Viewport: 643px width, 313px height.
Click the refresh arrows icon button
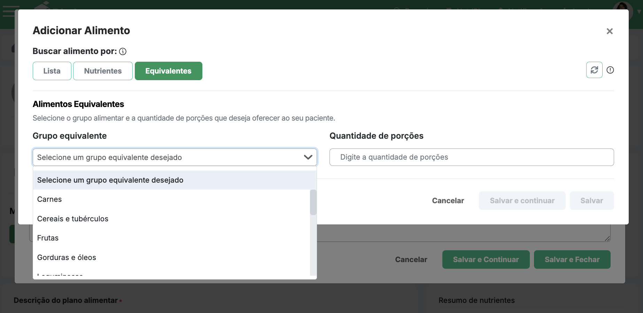[594, 70]
